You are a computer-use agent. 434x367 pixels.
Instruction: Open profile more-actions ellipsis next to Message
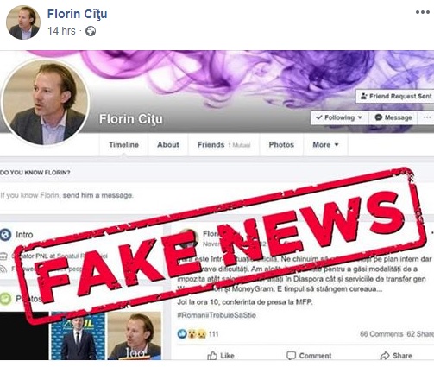(426, 117)
